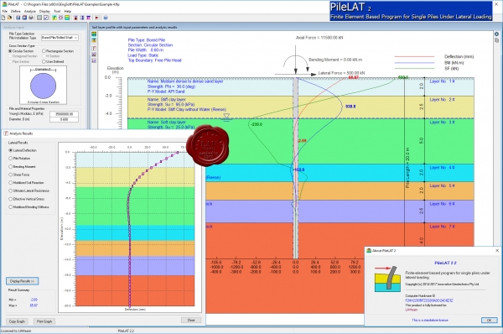Image resolution: width=503 pixels, height=334 pixels.
Task: Select the Lateral Deflection result option
Action: 11,150
